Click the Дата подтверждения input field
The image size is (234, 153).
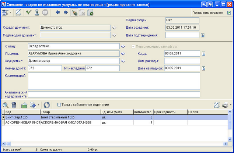[182, 35]
